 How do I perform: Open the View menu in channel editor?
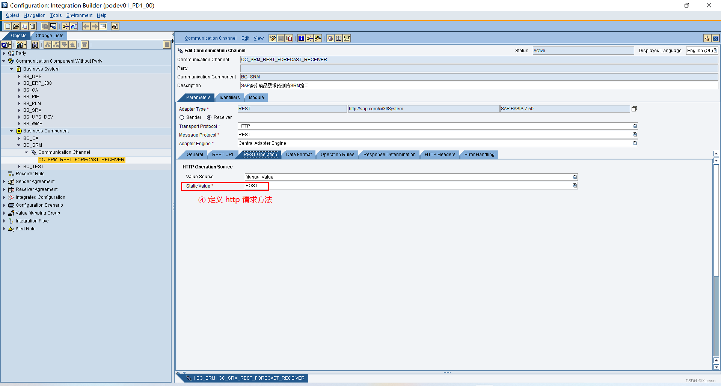pyautogui.click(x=258, y=38)
